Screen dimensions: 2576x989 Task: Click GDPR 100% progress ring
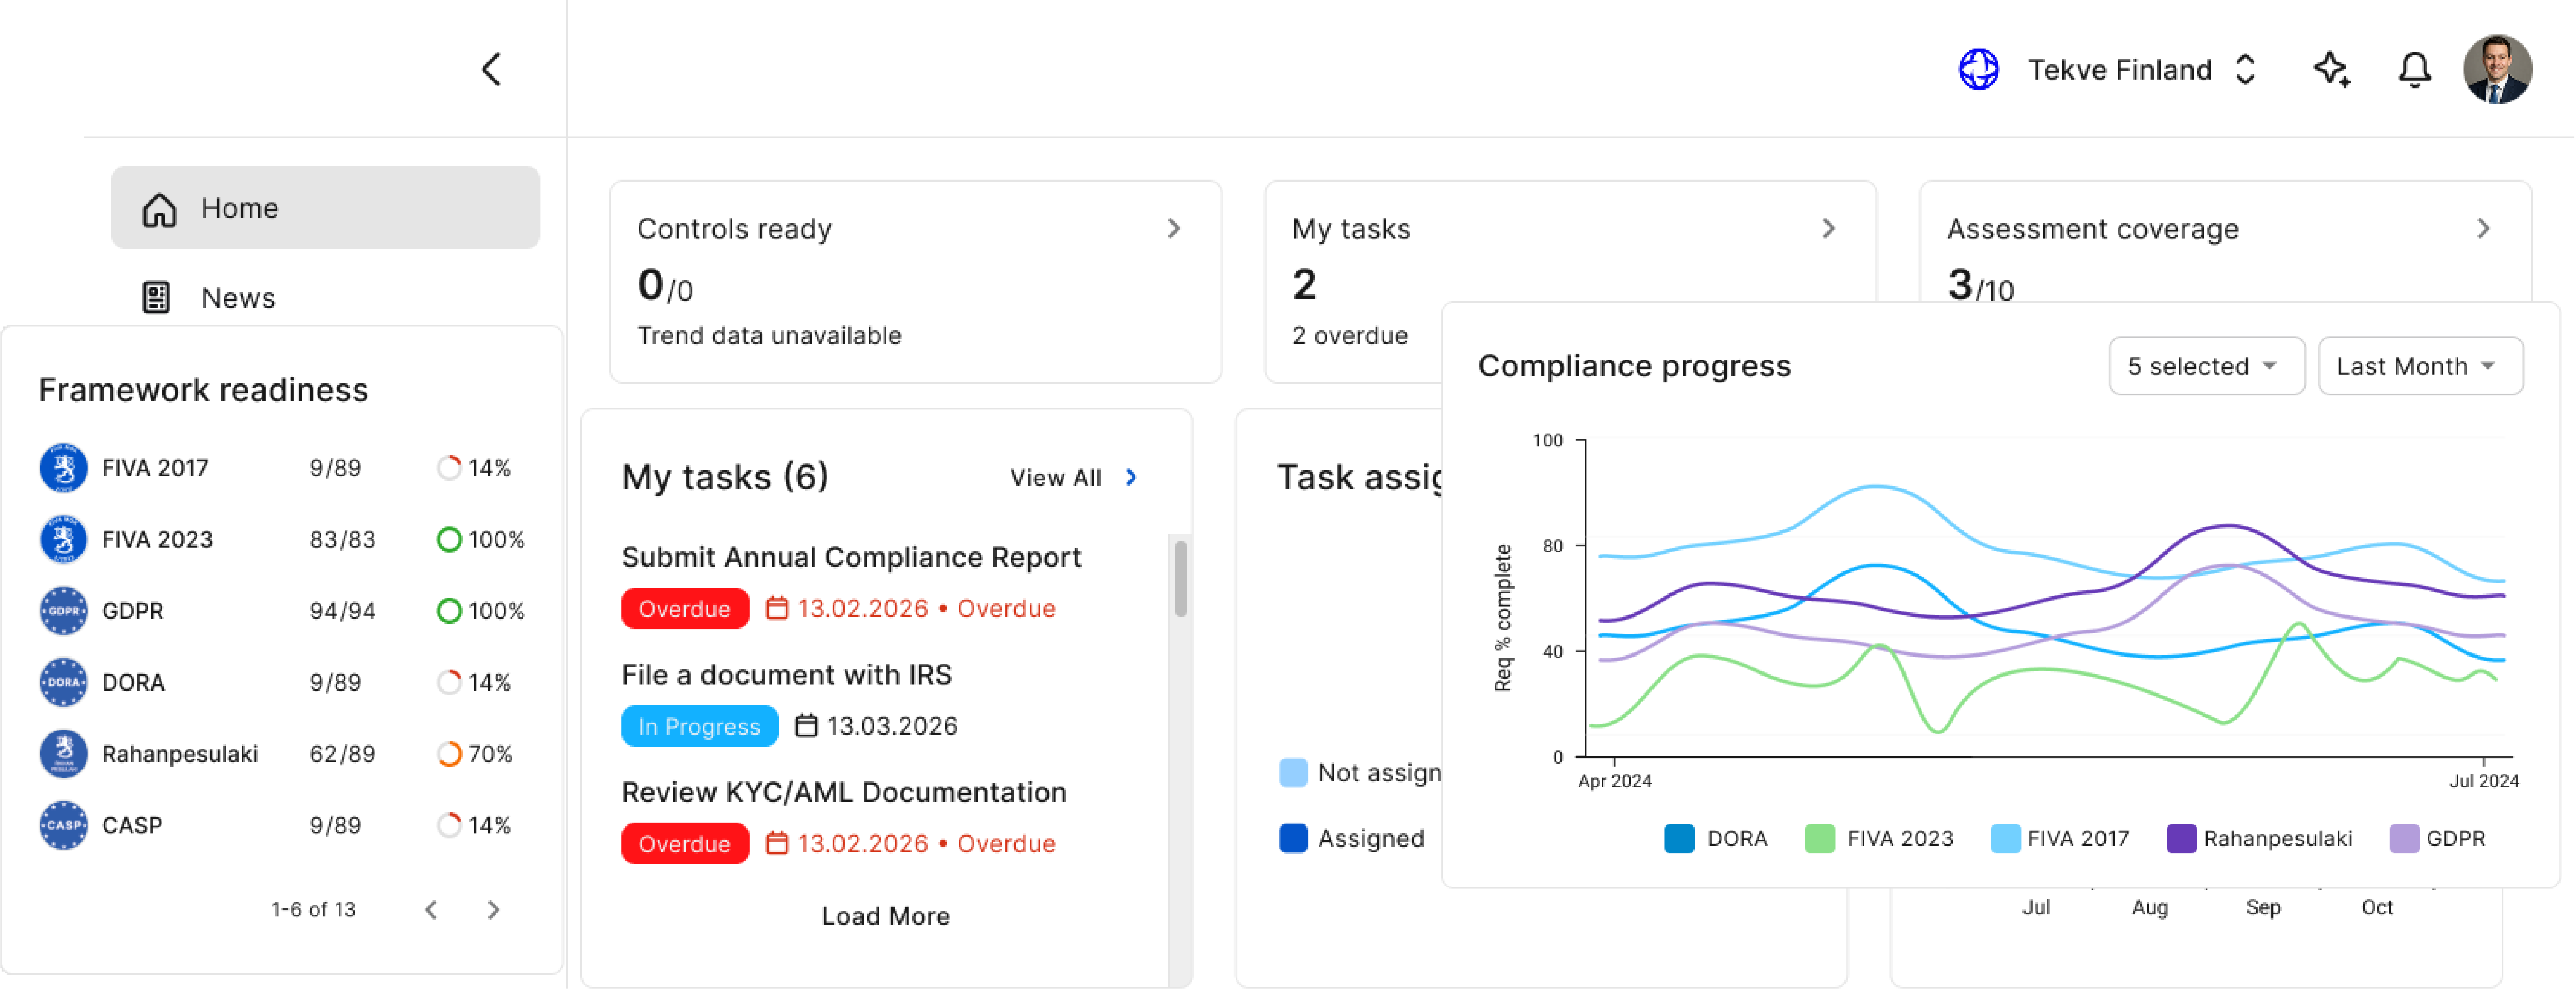tap(449, 610)
